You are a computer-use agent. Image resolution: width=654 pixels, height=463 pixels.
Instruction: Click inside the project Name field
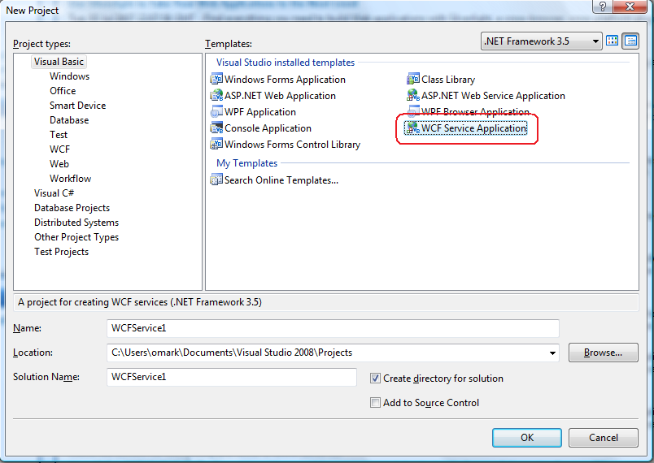click(x=333, y=328)
